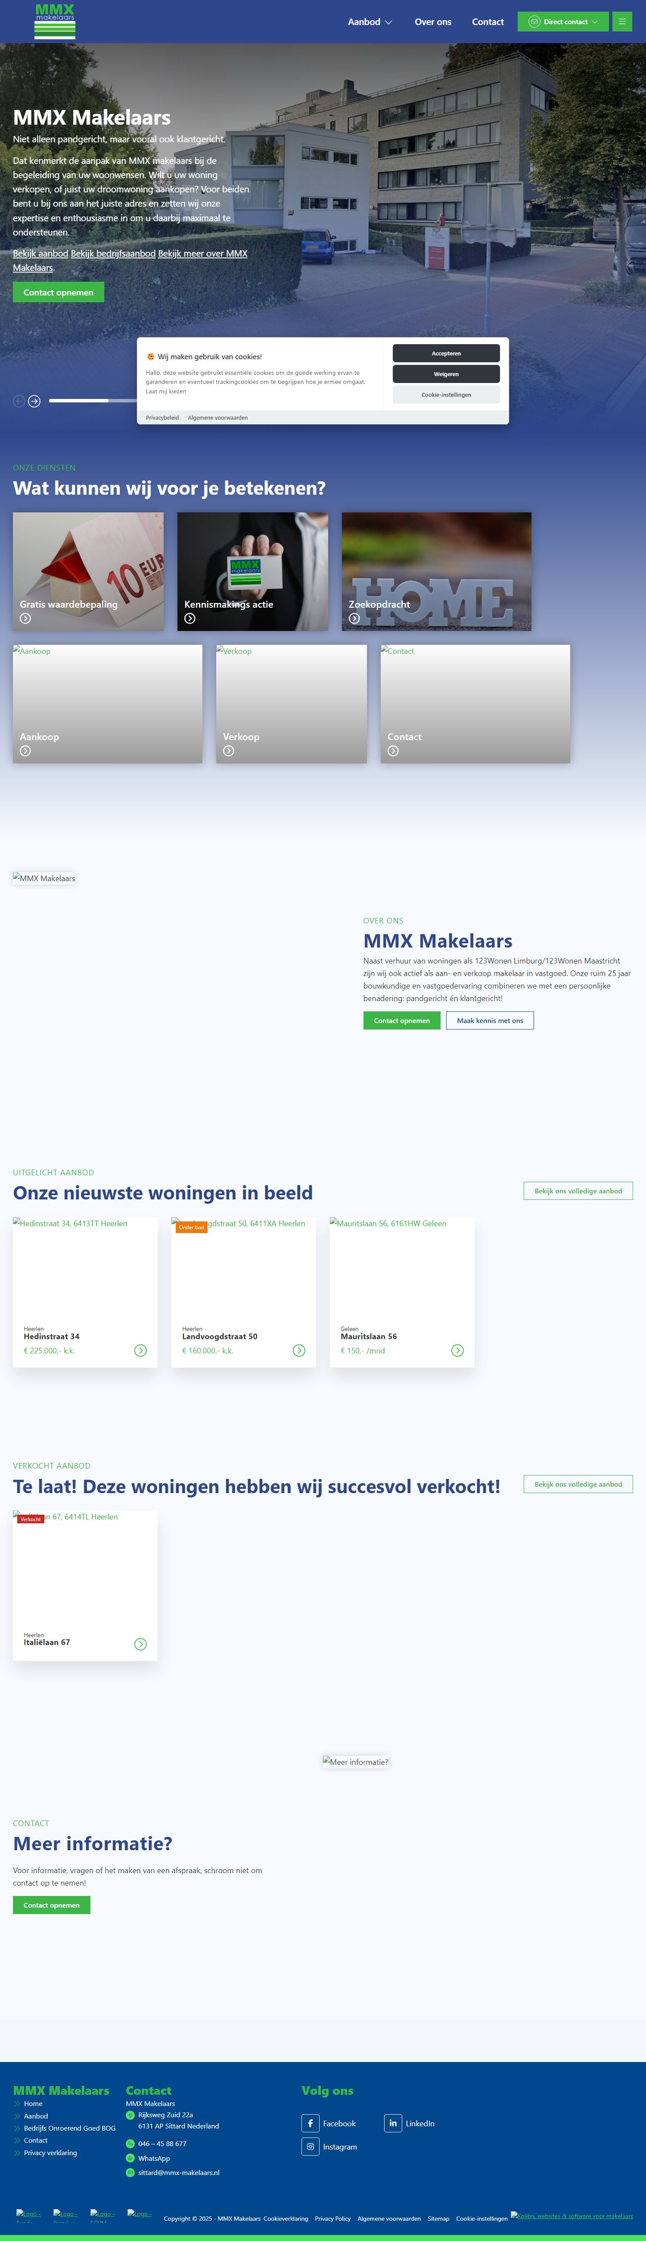
Task: Open Privacybeleid in the cookie banner
Action: pos(162,417)
